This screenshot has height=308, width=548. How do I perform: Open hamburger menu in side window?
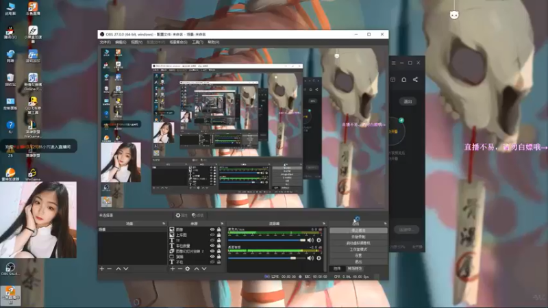393,63
